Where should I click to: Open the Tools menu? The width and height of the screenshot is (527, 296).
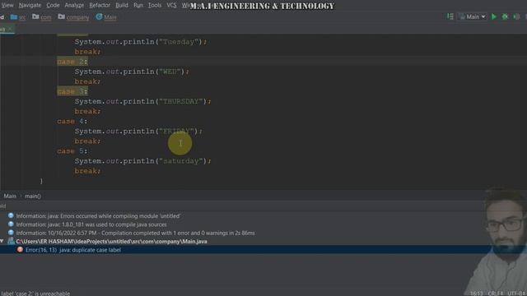click(x=155, y=5)
